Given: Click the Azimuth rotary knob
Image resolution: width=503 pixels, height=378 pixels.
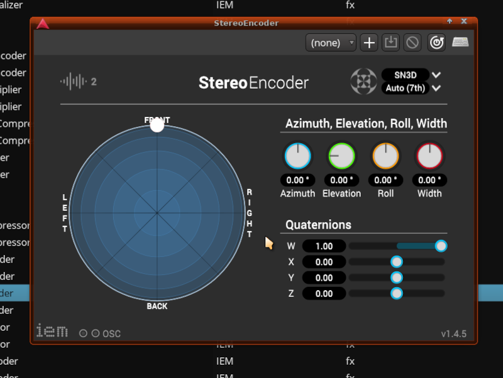Looking at the screenshot, I should 297,156.
